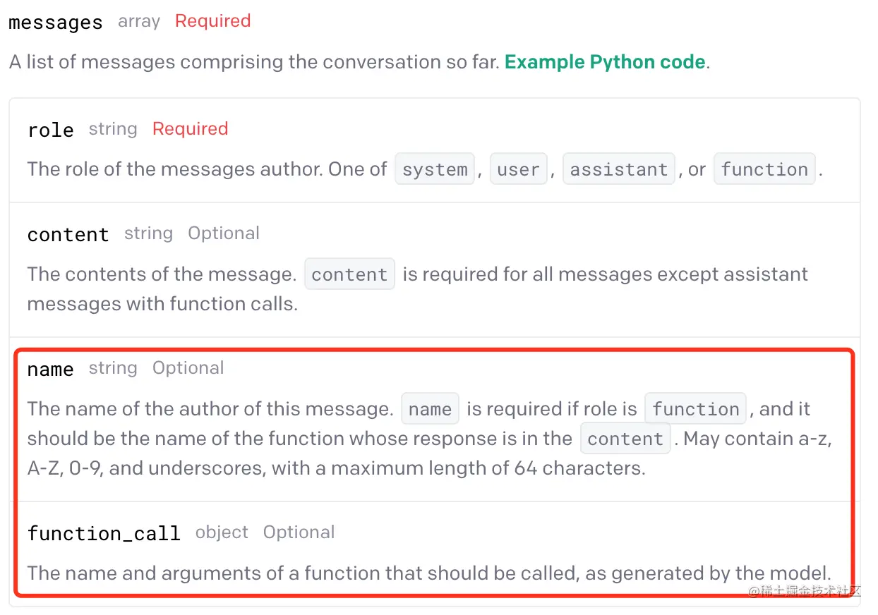Click the system code badge
The width and height of the screenshot is (878, 615).
tap(435, 170)
